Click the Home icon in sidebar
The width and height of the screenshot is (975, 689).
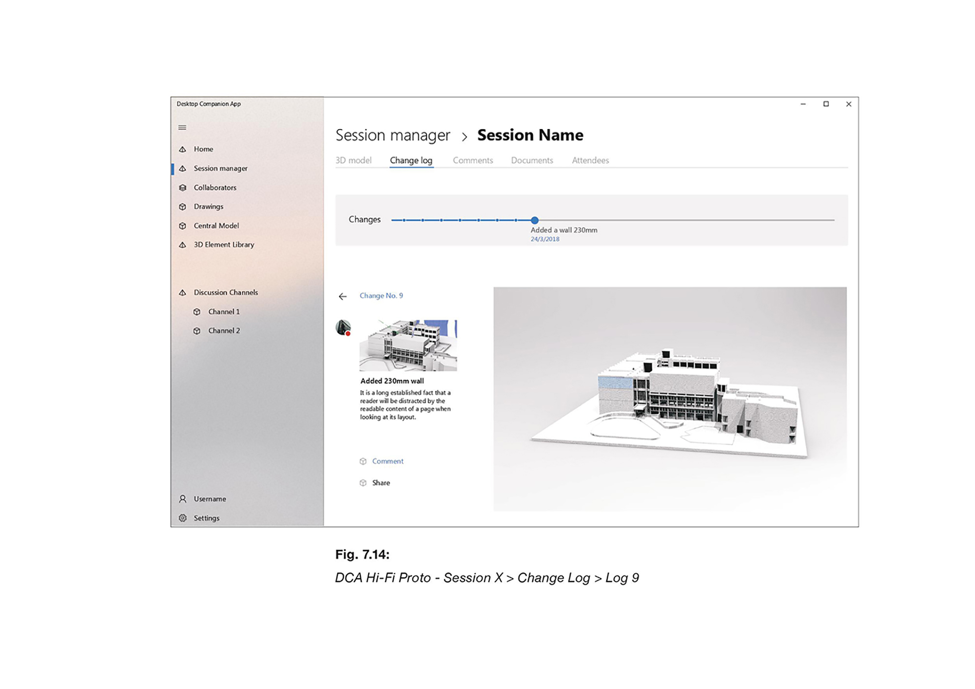(x=182, y=149)
